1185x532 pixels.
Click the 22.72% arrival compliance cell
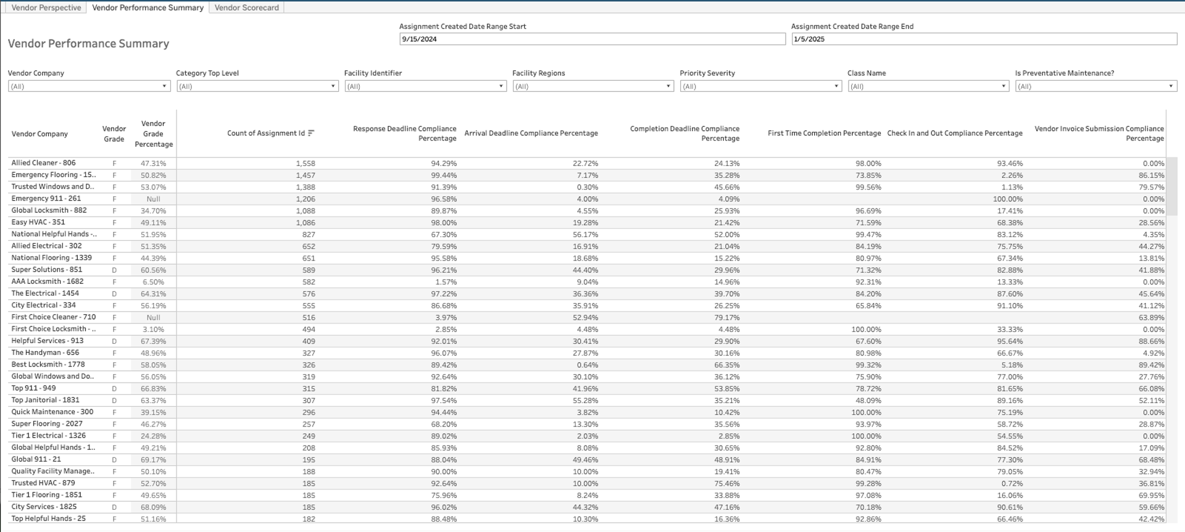click(x=585, y=164)
